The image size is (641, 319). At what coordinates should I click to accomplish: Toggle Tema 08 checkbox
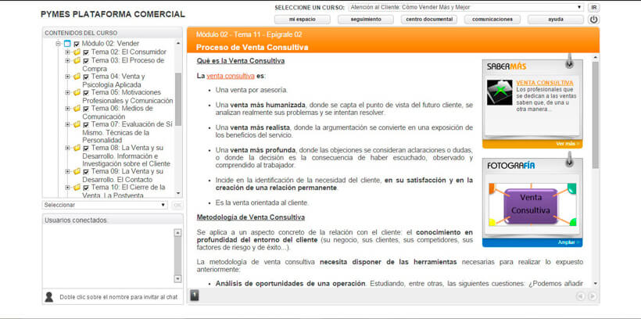[86, 149]
